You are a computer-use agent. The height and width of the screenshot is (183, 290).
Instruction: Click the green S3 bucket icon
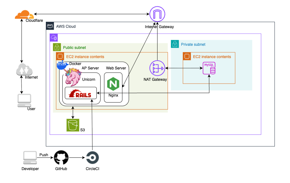coord(73,125)
